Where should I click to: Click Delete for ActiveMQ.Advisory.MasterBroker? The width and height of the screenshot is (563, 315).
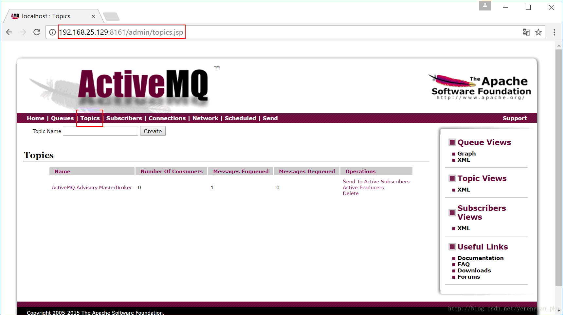[x=351, y=194]
